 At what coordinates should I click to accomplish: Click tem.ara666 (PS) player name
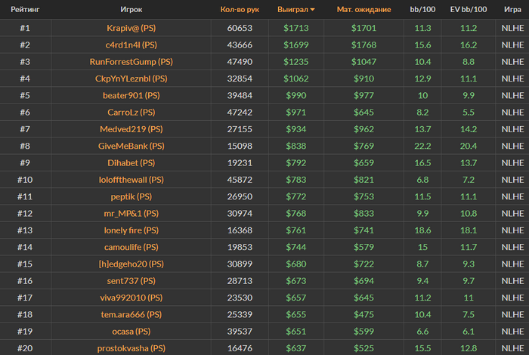[x=131, y=314]
